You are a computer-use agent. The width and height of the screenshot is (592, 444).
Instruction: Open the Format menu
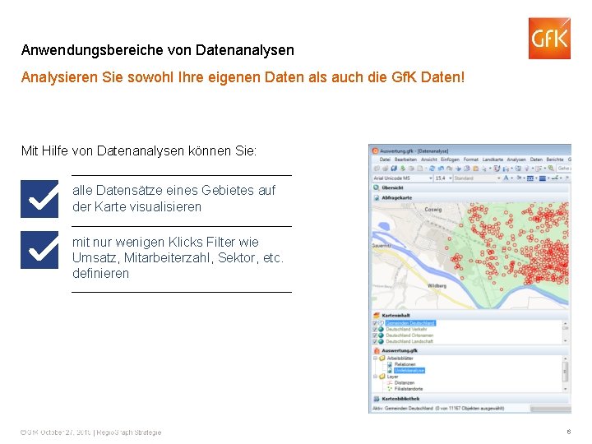pyautogui.click(x=471, y=160)
